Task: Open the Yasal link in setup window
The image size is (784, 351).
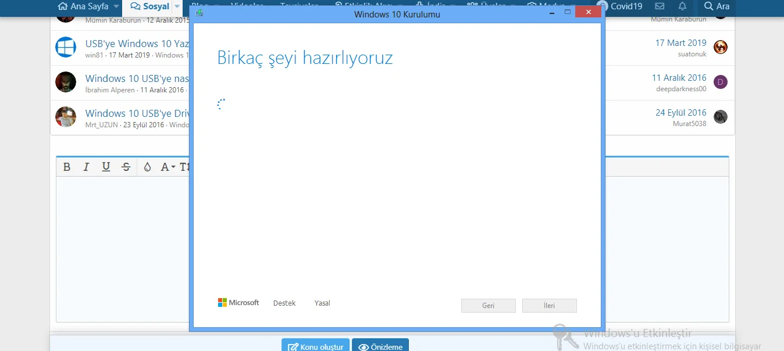Action: pyautogui.click(x=322, y=303)
